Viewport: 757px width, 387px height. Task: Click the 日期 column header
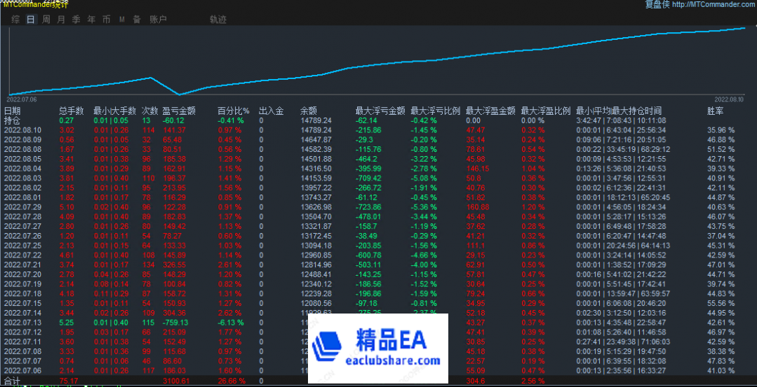tap(13, 111)
